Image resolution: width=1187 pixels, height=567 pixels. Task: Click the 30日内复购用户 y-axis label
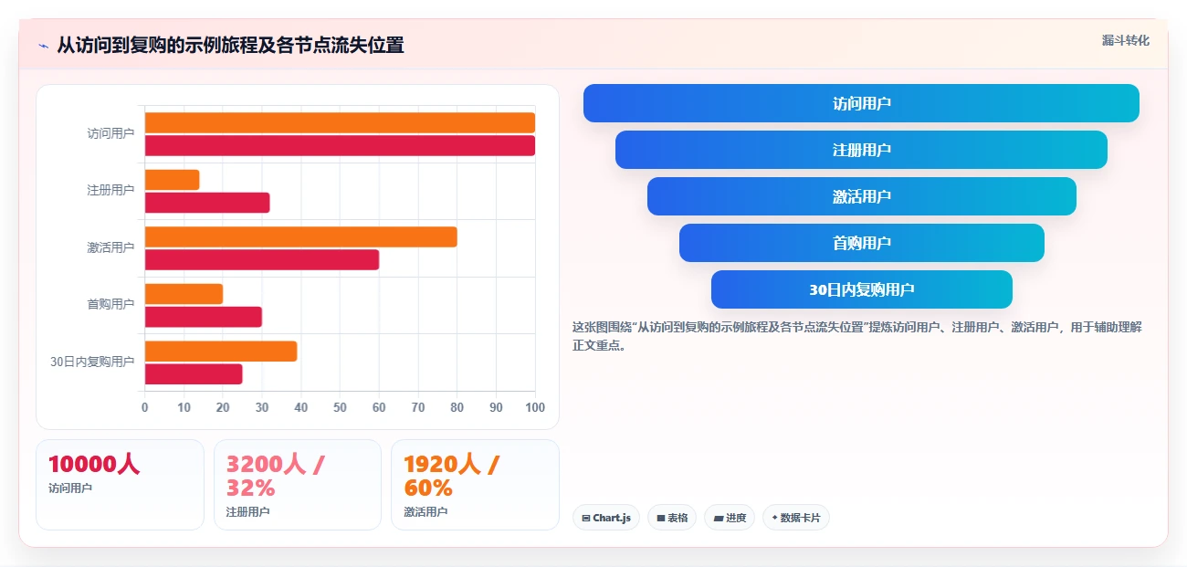point(92,362)
